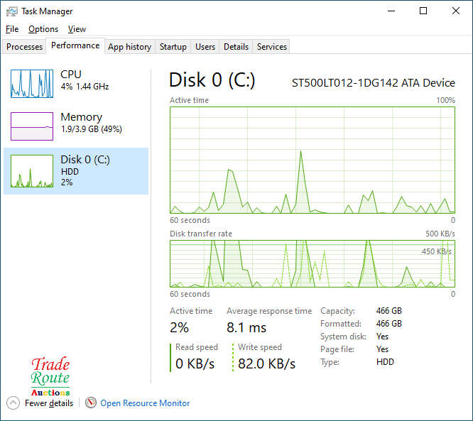Click the 2% active time value
The image size is (473, 421).
[x=179, y=327]
